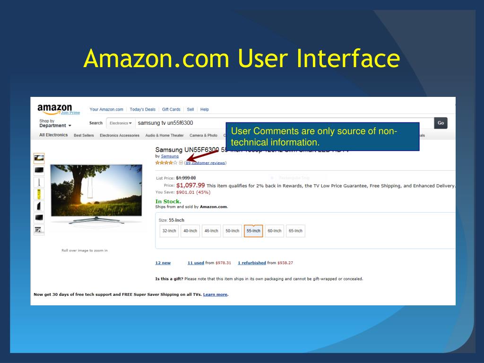Open Electronics search category dropdown

(x=121, y=123)
